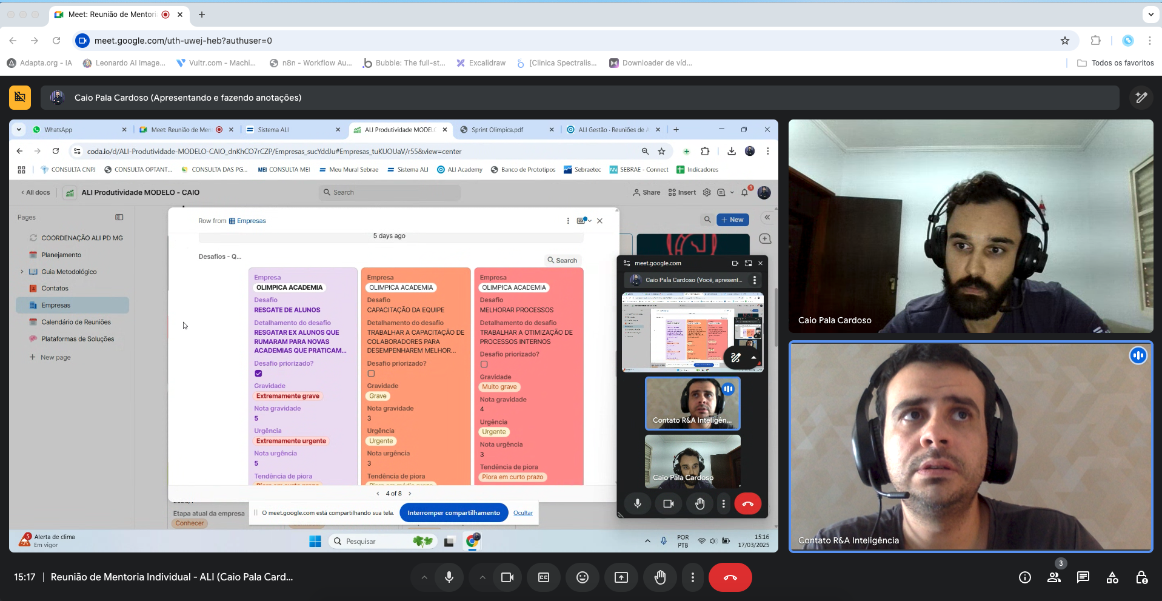Show the participants panel

pyautogui.click(x=1054, y=577)
